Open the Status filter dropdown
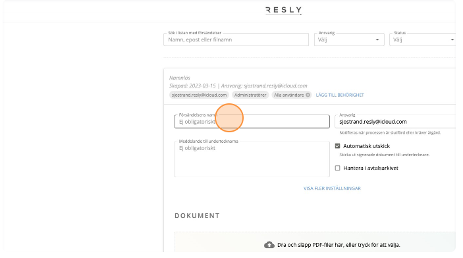 click(x=422, y=39)
